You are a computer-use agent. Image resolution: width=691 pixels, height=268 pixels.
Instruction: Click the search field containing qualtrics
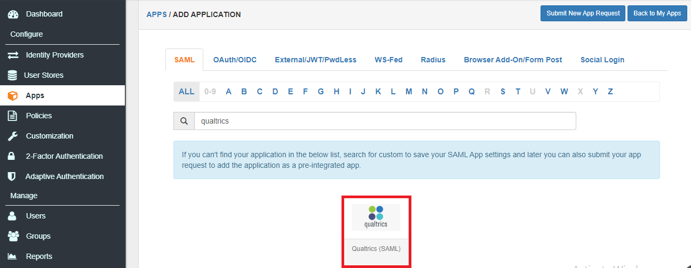coord(385,121)
